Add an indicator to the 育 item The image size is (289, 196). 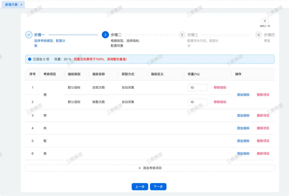(x=243, y=116)
